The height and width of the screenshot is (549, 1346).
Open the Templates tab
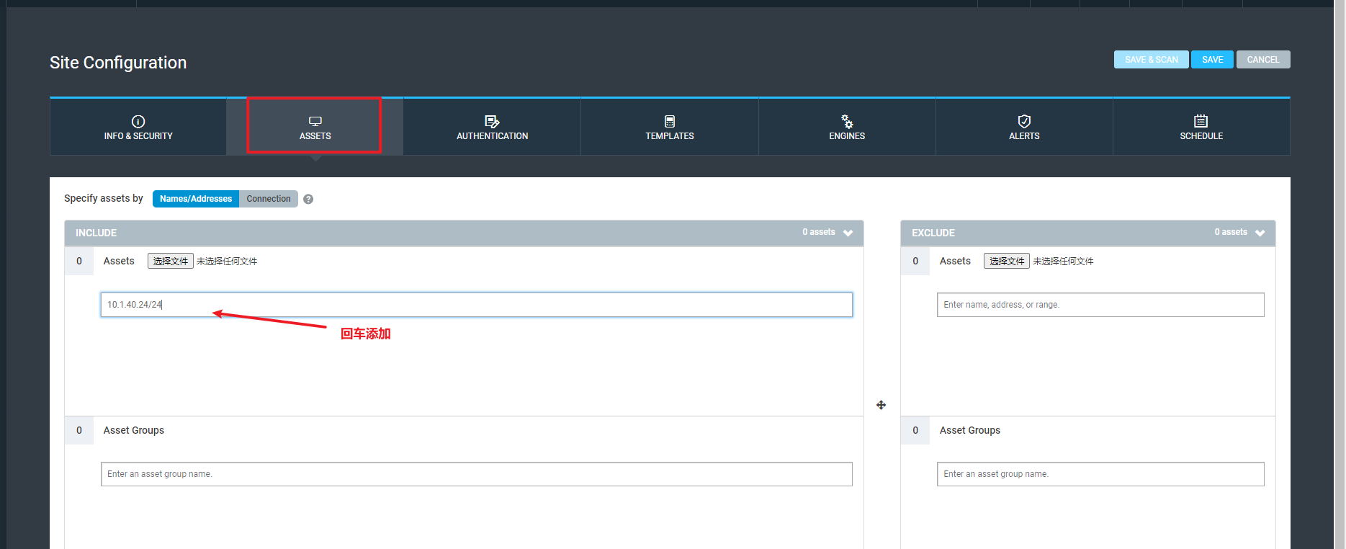click(x=670, y=127)
